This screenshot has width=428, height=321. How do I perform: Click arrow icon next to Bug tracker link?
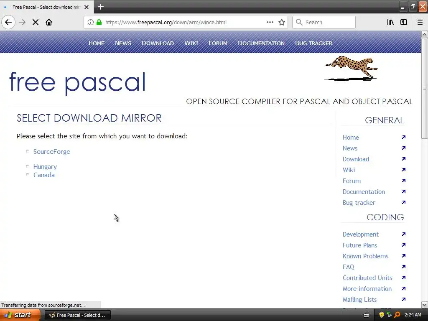404,203
